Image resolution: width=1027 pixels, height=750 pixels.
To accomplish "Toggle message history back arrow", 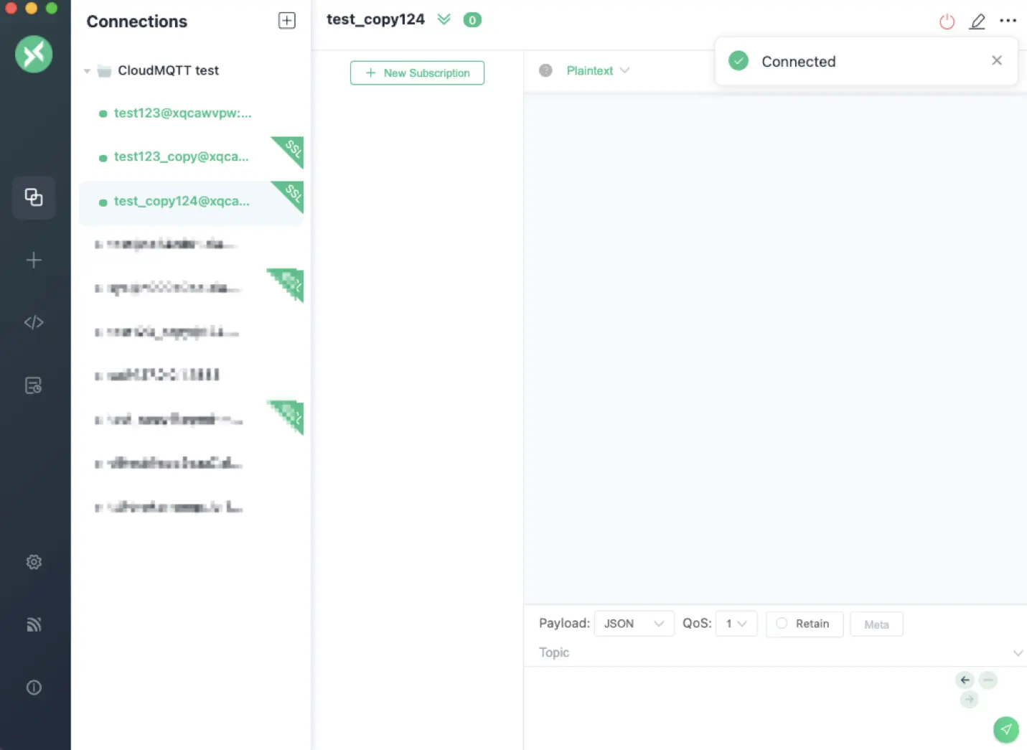I will click(965, 680).
